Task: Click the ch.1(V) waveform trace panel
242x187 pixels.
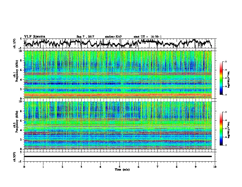Action: click(119, 43)
